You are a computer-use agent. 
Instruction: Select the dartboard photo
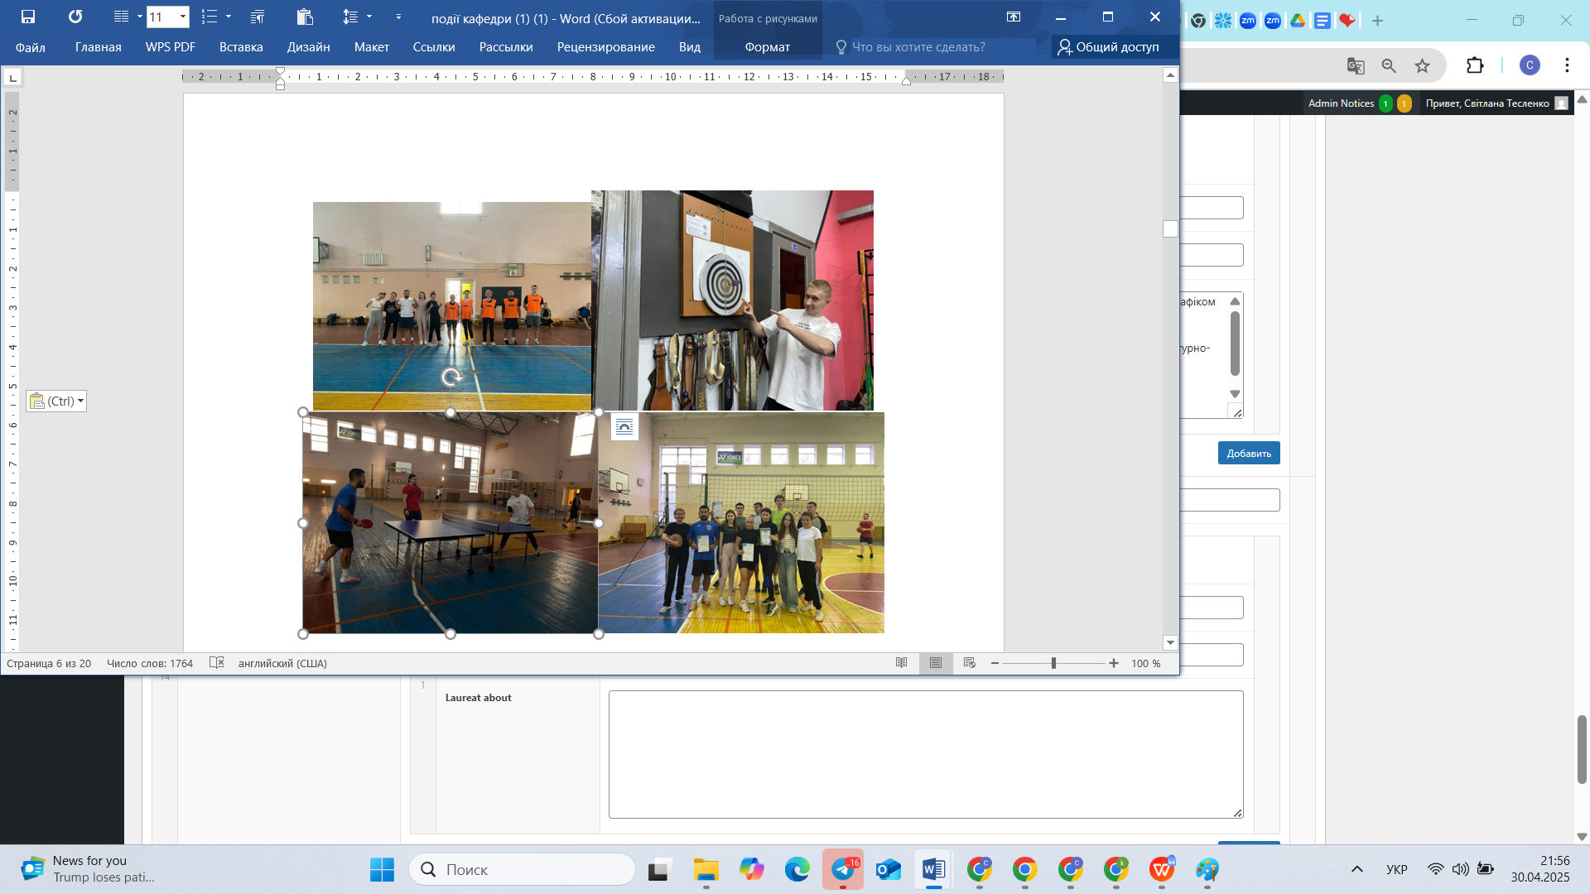733,300
